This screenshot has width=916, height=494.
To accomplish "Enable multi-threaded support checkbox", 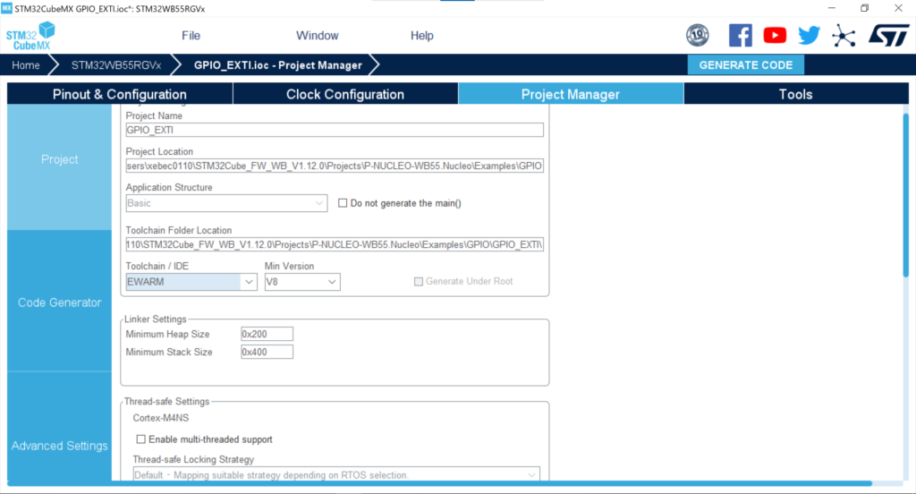I will point(140,439).
